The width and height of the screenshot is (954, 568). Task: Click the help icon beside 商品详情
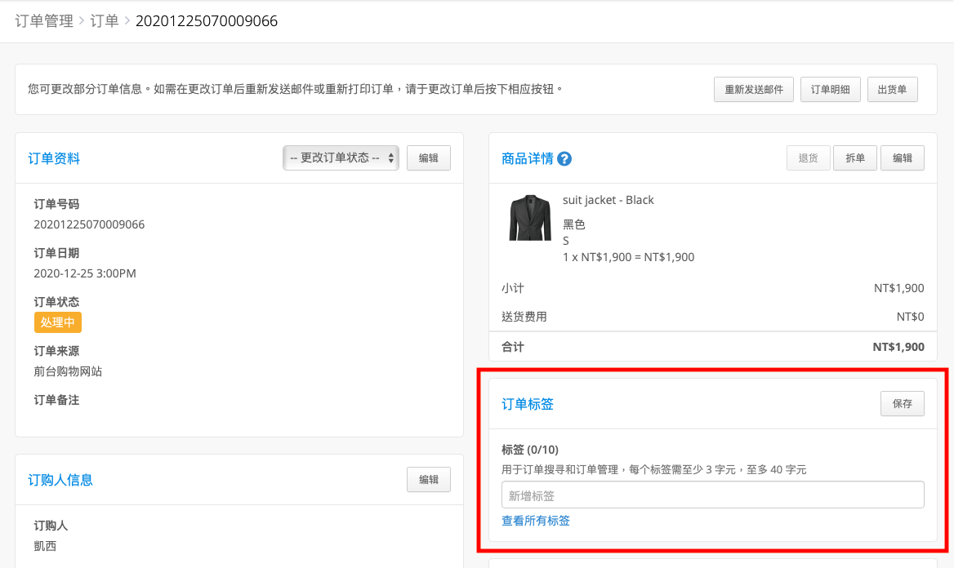click(x=564, y=158)
